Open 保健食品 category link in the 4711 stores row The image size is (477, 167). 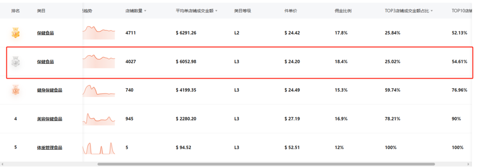tap(45, 33)
